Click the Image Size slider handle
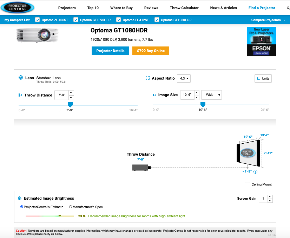290x238 pixels. (x=203, y=104)
